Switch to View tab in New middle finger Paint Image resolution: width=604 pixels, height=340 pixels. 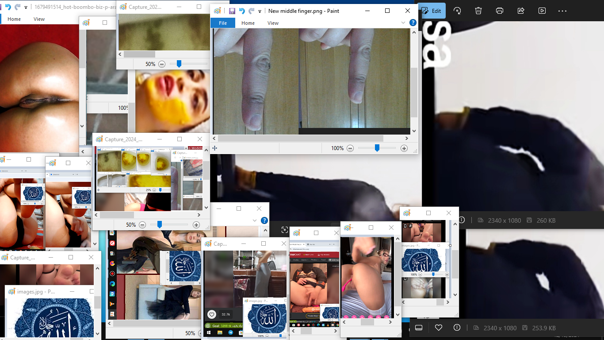(x=273, y=23)
